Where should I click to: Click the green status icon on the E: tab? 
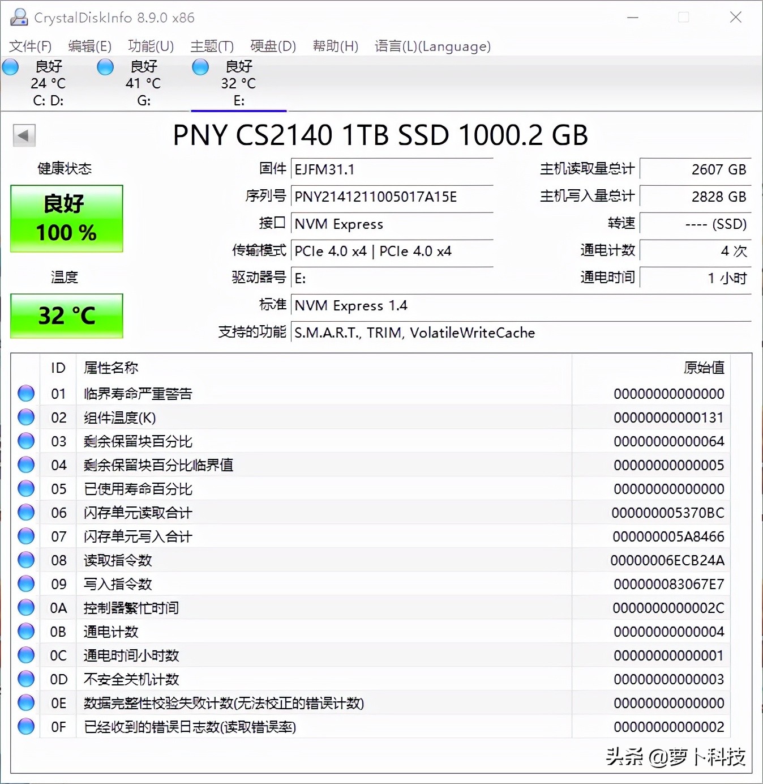[200, 67]
